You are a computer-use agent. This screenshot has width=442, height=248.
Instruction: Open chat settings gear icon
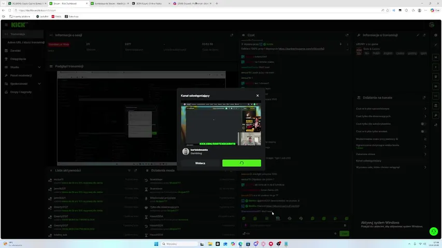click(335, 234)
